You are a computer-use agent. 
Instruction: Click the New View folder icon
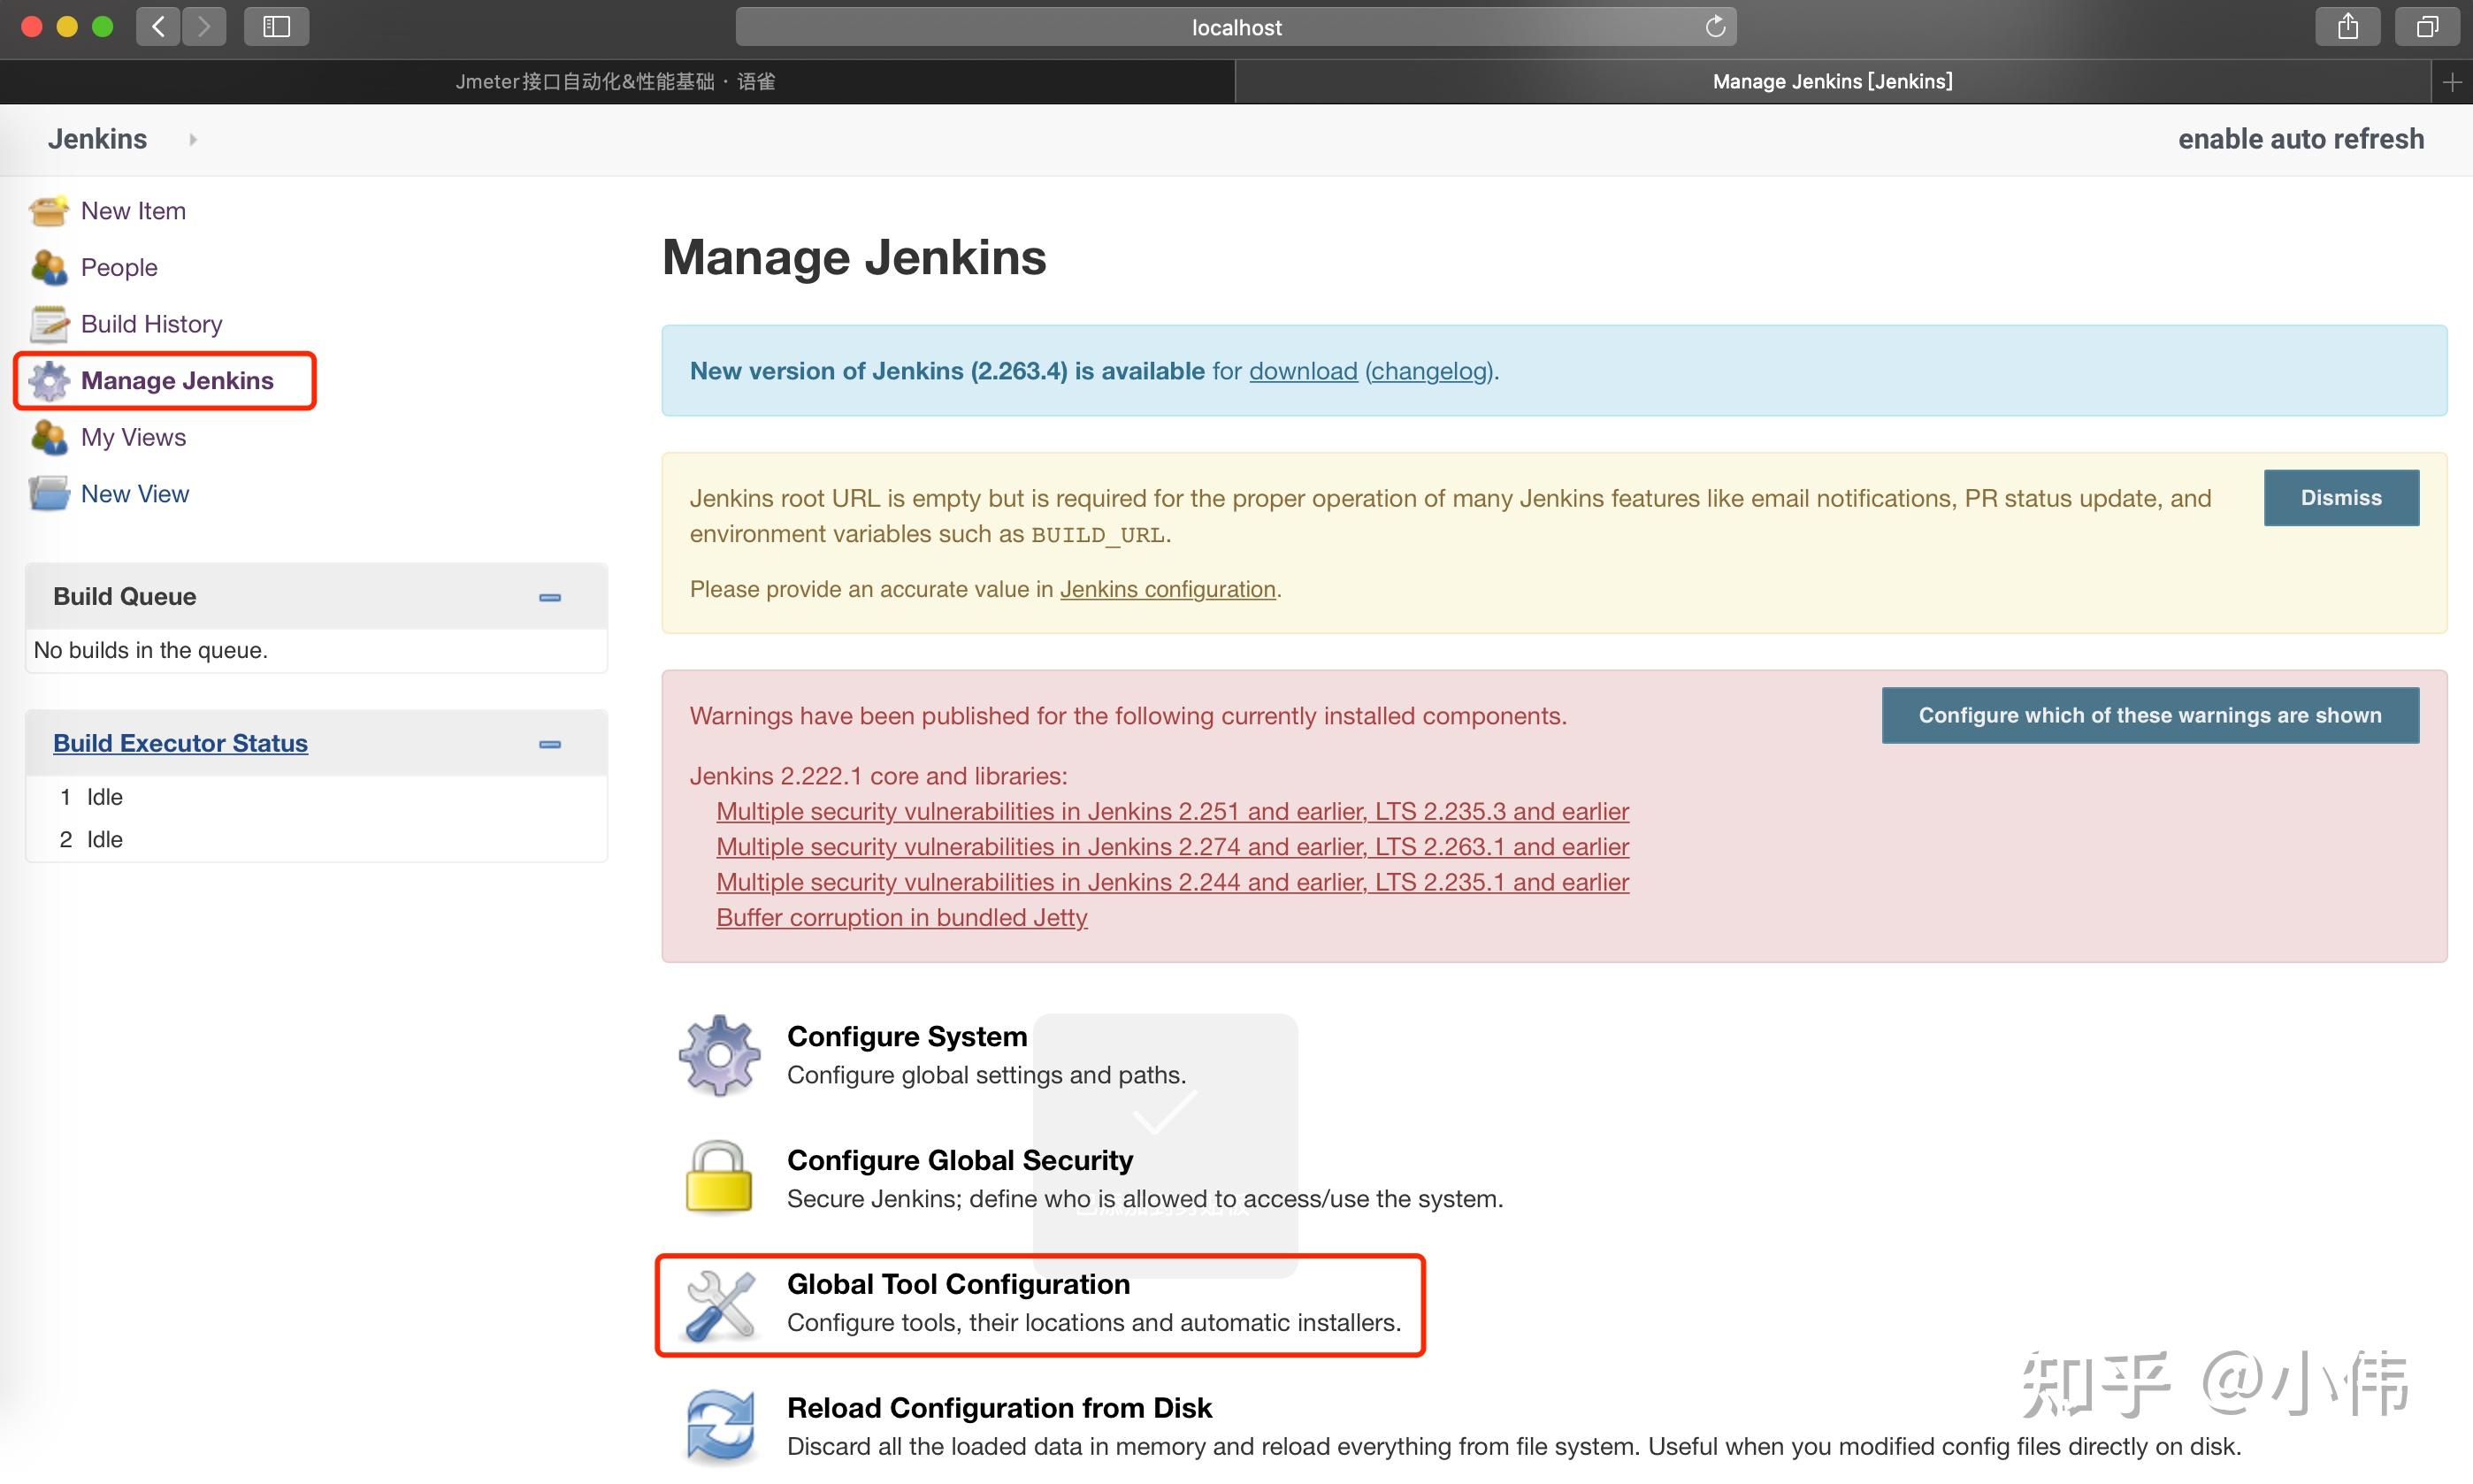pyautogui.click(x=47, y=492)
